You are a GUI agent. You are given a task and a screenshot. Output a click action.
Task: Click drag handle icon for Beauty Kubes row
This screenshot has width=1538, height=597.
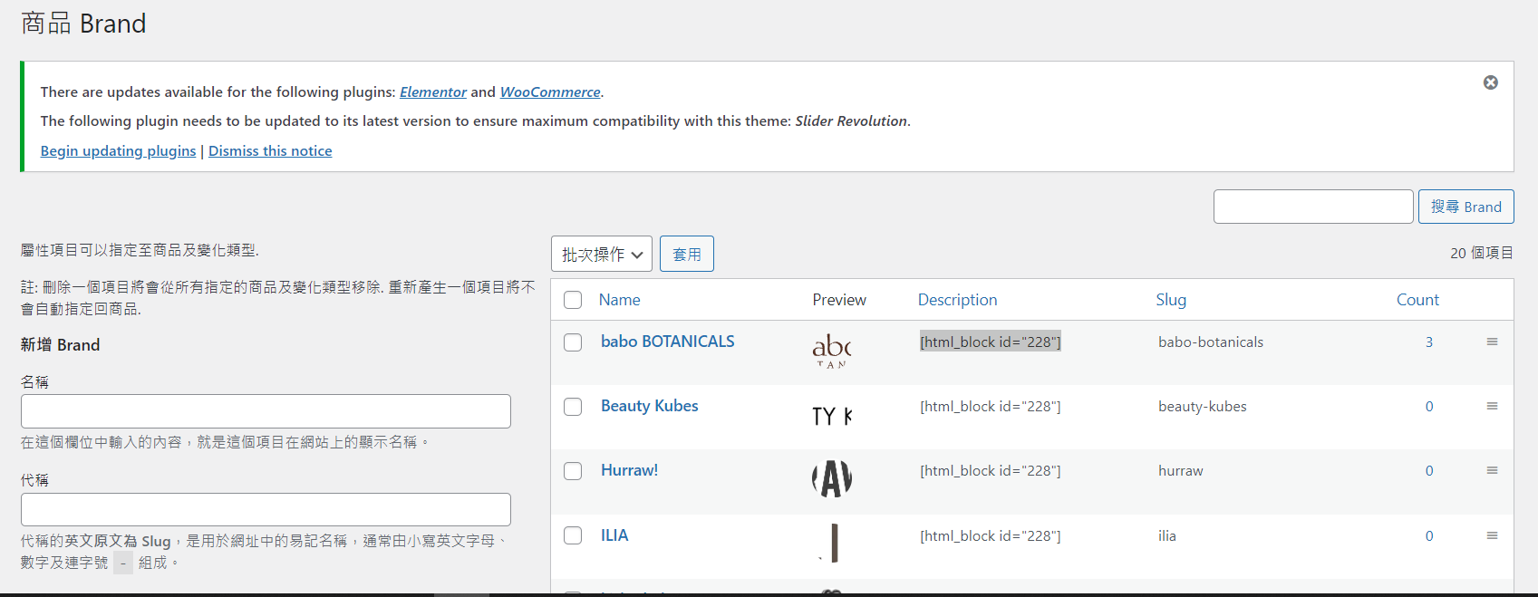click(x=1492, y=406)
